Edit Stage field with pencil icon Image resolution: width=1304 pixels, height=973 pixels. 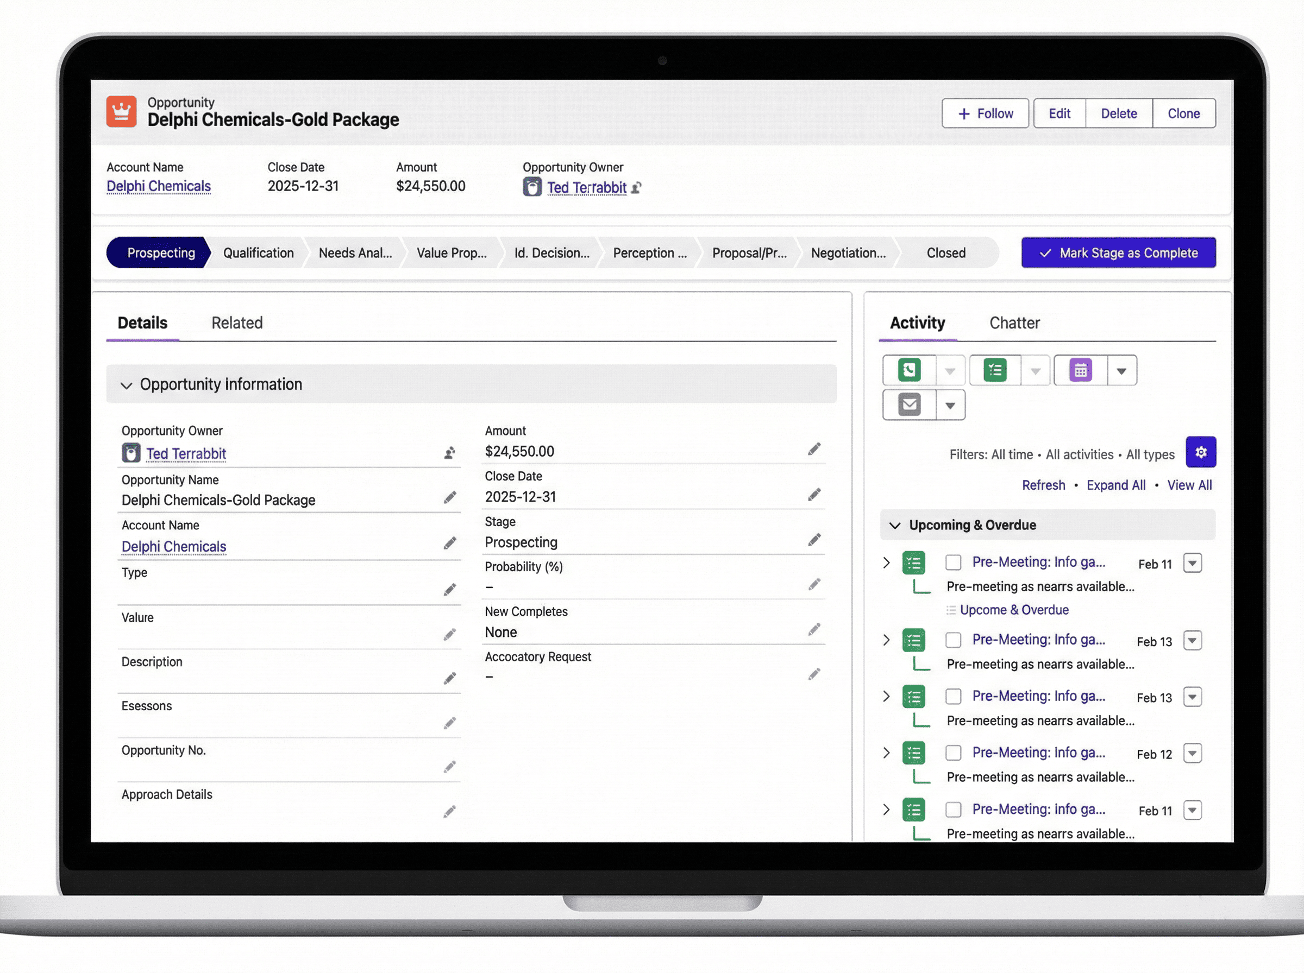(x=814, y=540)
